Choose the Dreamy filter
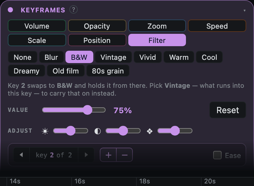Screen dimensions: 254x186 (x=27, y=71)
